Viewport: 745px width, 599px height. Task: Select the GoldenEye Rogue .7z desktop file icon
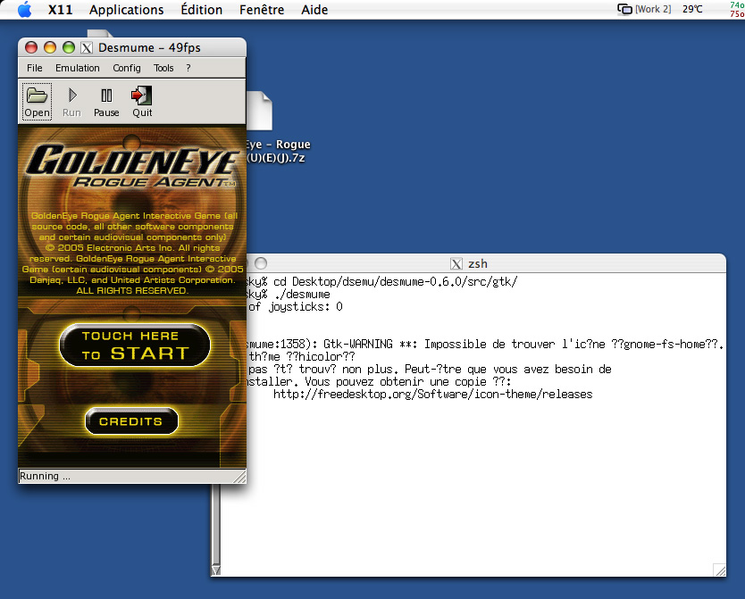click(x=259, y=111)
